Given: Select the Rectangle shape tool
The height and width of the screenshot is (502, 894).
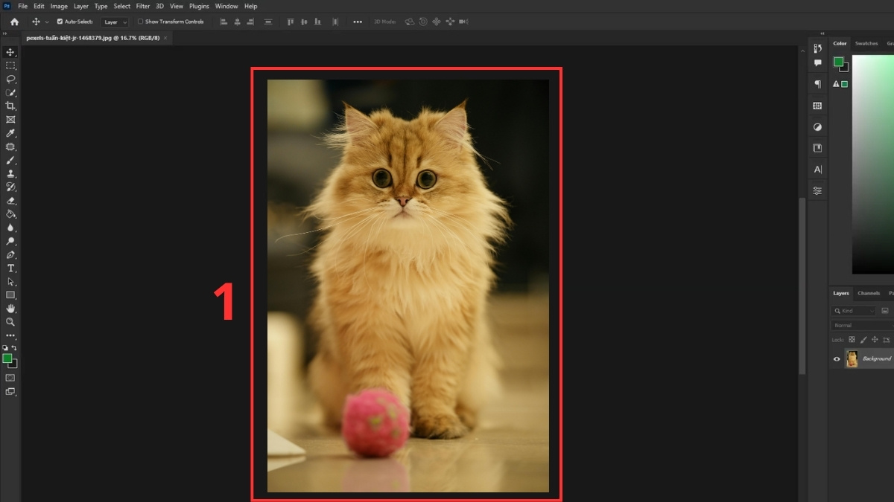Looking at the screenshot, I should pyautogui.click(x=10, y=295).
